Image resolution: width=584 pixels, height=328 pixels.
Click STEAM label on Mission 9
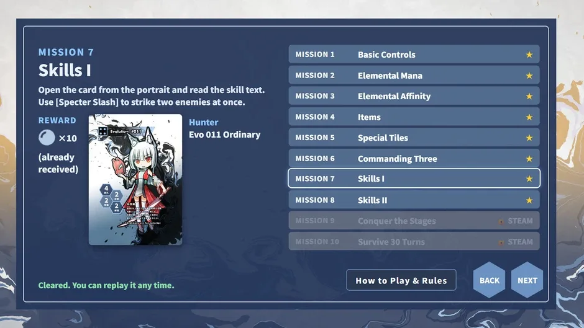520,221
